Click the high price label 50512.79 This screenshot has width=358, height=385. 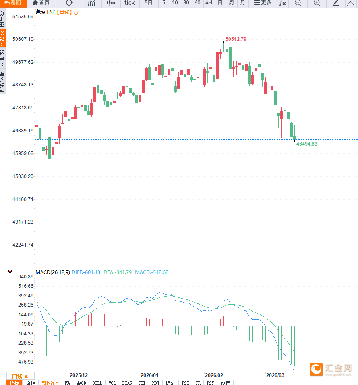(x=236, y=39)
